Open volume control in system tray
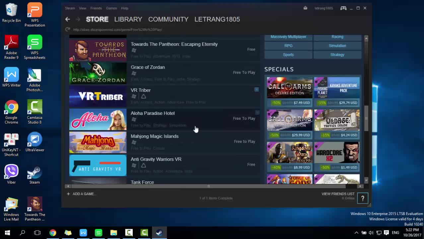Viewport: 424px width, 239px height. 371,233
